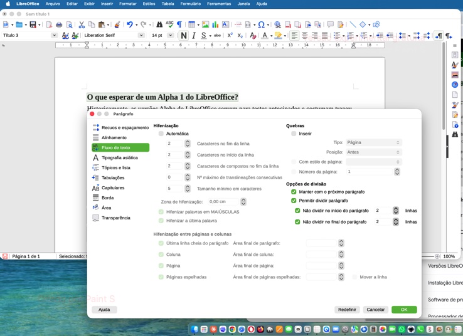The width and height of the screenshot is (463, 336).
Task: Click the Insert table icon
Action: pos(191,24)
